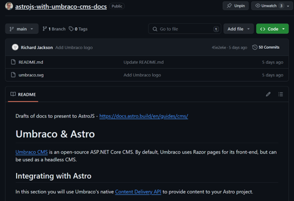Click the t shortcut key hint

216,29
